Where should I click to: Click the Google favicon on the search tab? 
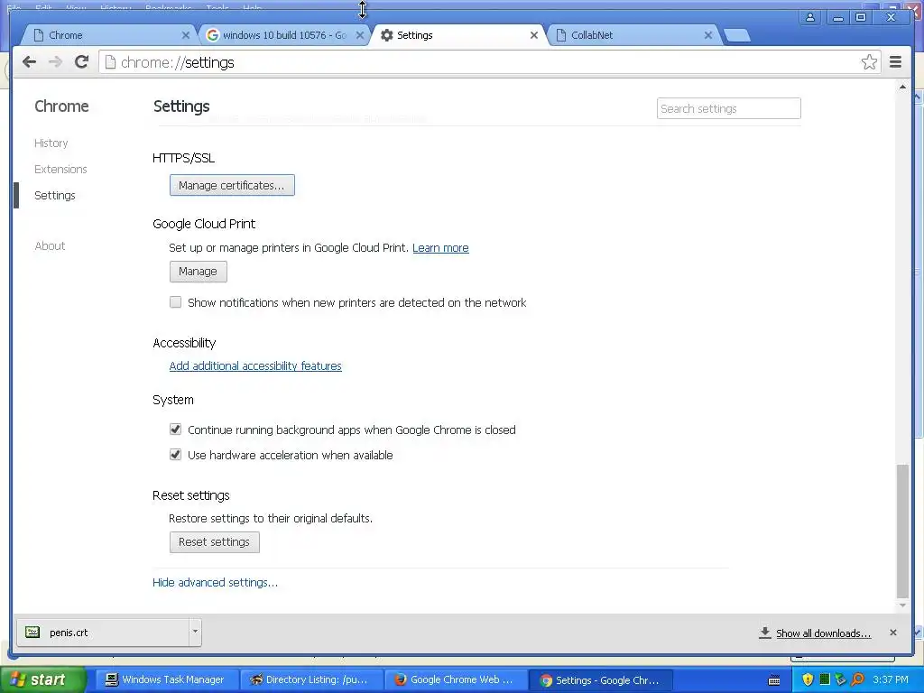pos(213,35)
